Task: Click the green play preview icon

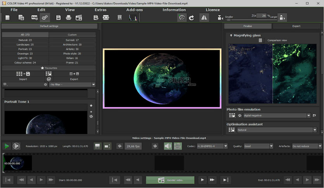Action: pyautogui.click(x=7, y=146)
